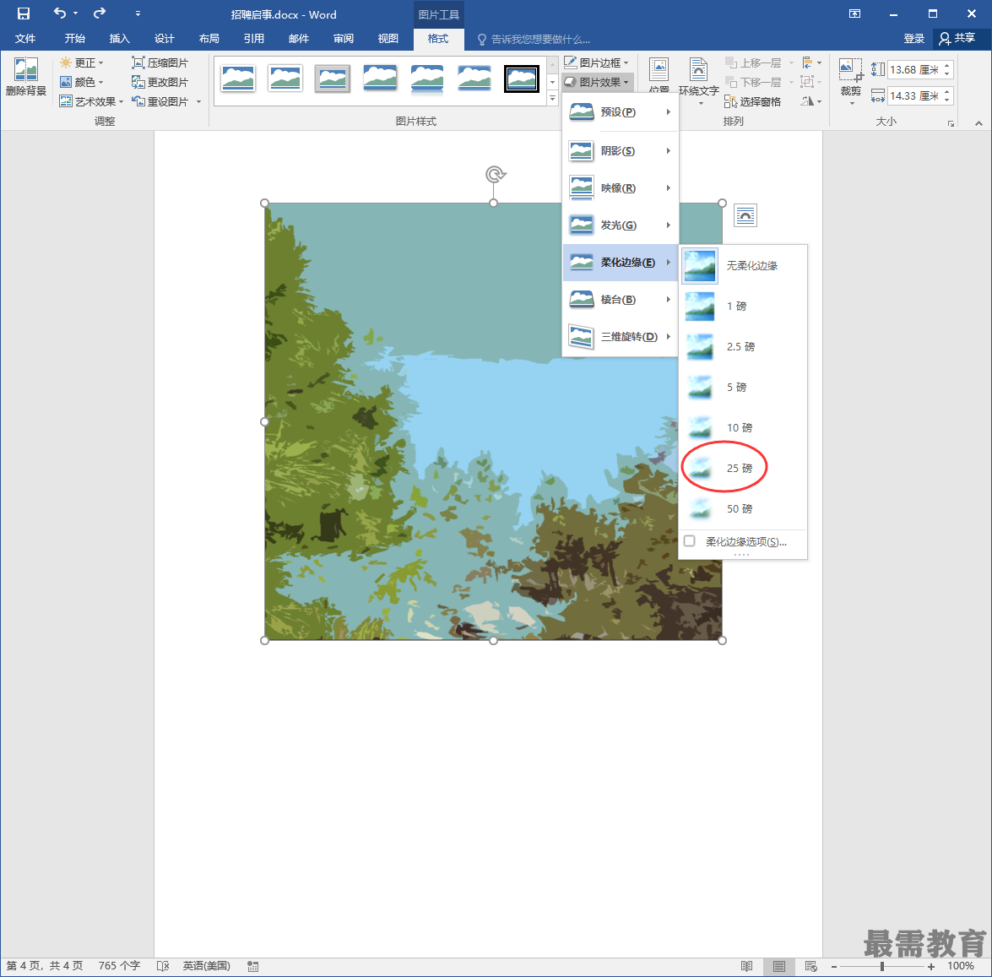Expand the picture styles gallery More arrow

point(552,98)
